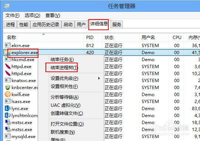Click the orange wifi icon of kwifi.exe

(x=8, y=94)
